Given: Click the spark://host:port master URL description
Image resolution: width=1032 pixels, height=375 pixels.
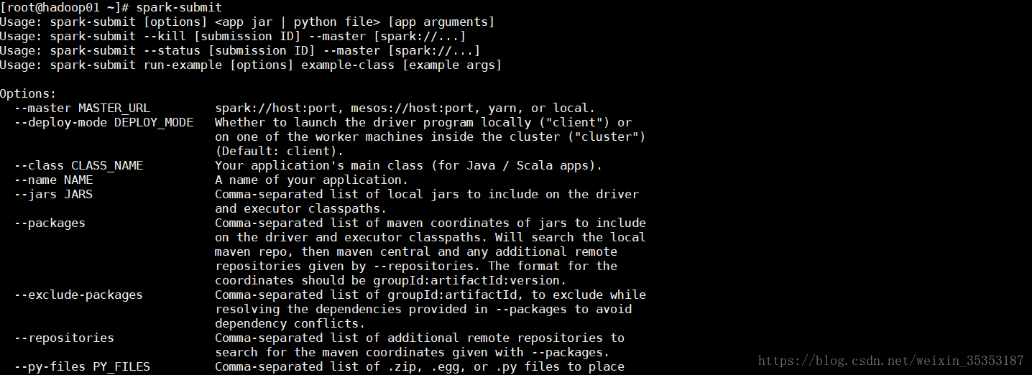Looking at the screenshot, I should [405, 108].
